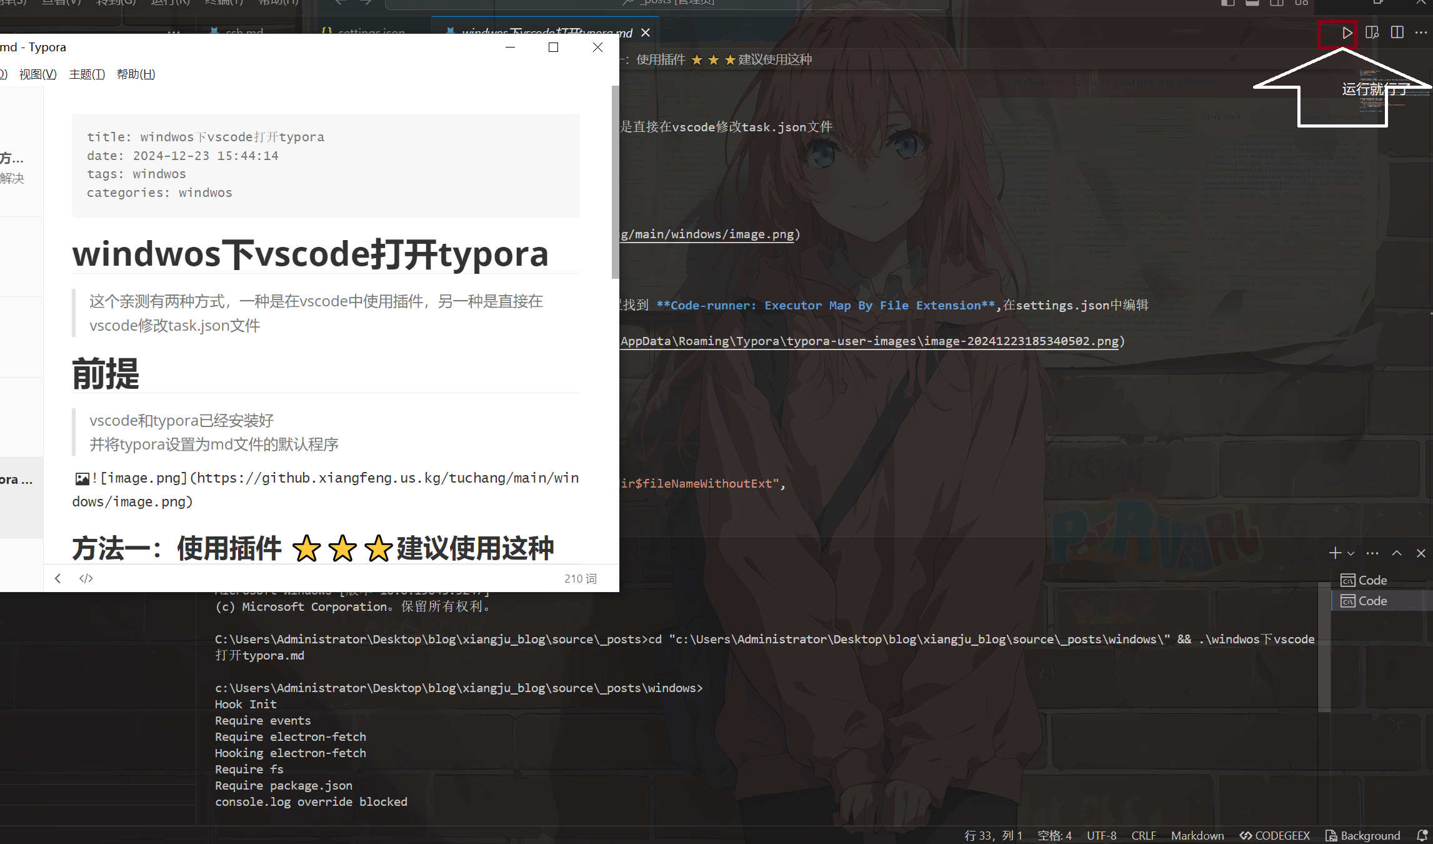Open Markdown preview to the side
The width and height of the screenshot is (1433, 844).
coord(1372,32)
